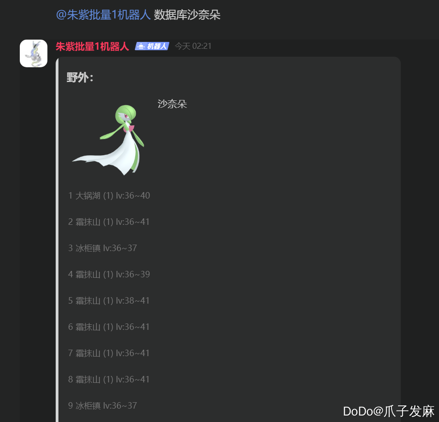
Task: Open the 朱紫批量1机器人 username profile
Action: [92, 46]
